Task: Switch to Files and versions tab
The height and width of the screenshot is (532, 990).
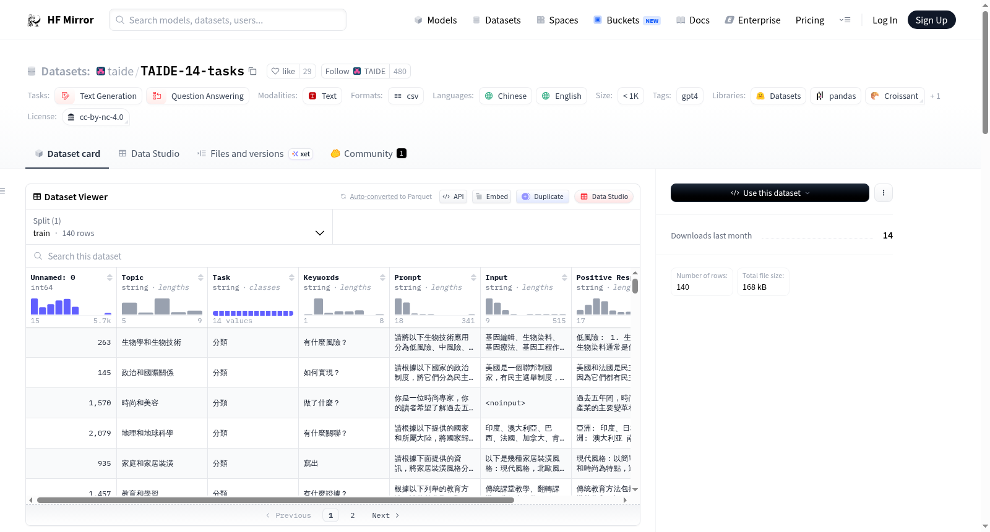Action: tap(254, 154)
